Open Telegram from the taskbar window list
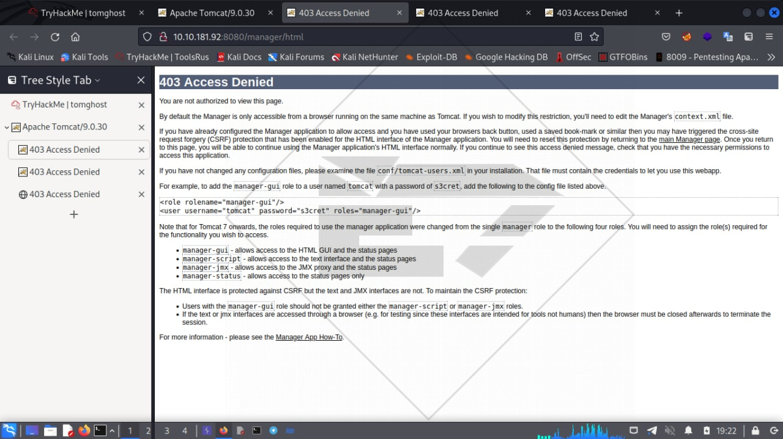The width and height of the screenshot is (783, 439). (x=273, y=430)
